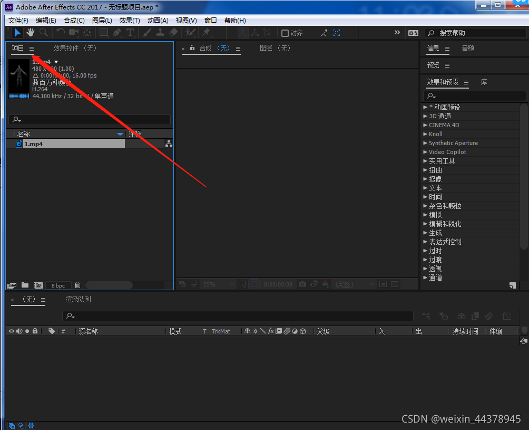The width and height of the screenshot is (529, 430).
Task: Select the Pan Behind anchor tool
Action: [x=87, y=33]
